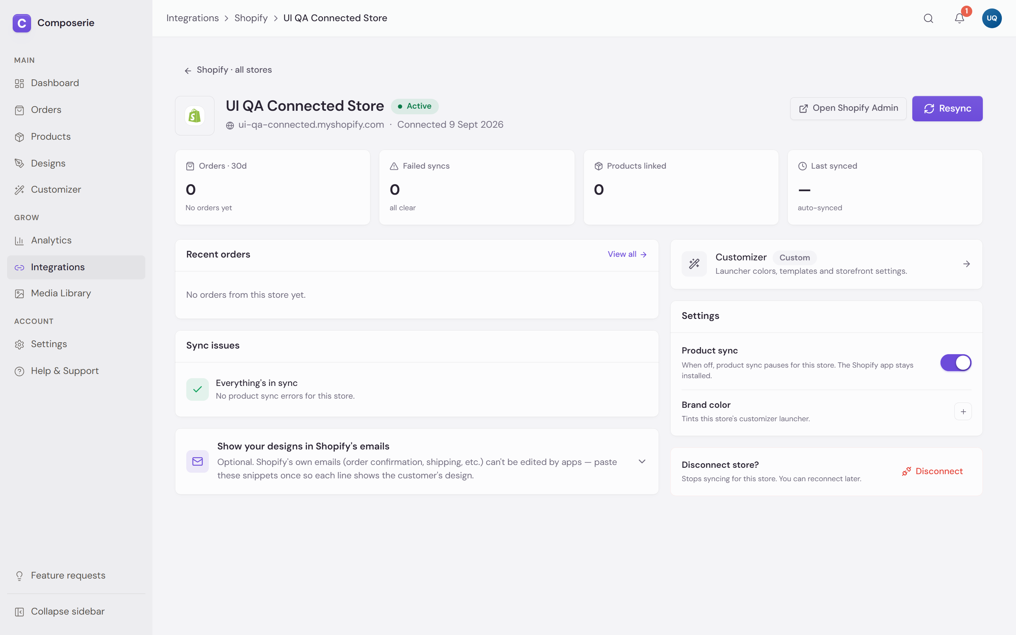Click the Feature requests lightbulb icon
Screen dimensions: 1016x635
coord(19,576)
